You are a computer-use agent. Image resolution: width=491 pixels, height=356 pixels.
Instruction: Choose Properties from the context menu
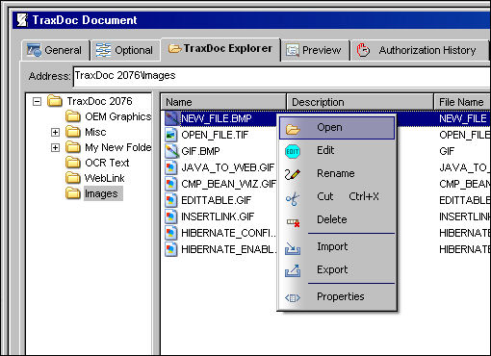[337, 297]
